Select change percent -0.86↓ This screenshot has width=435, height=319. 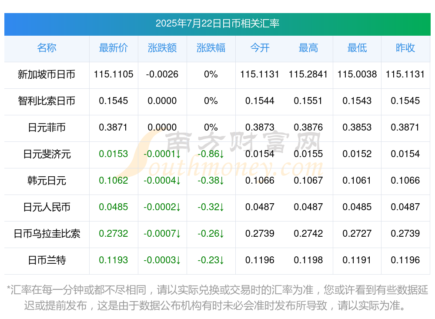pyautogui.click(x=211, y=154)
